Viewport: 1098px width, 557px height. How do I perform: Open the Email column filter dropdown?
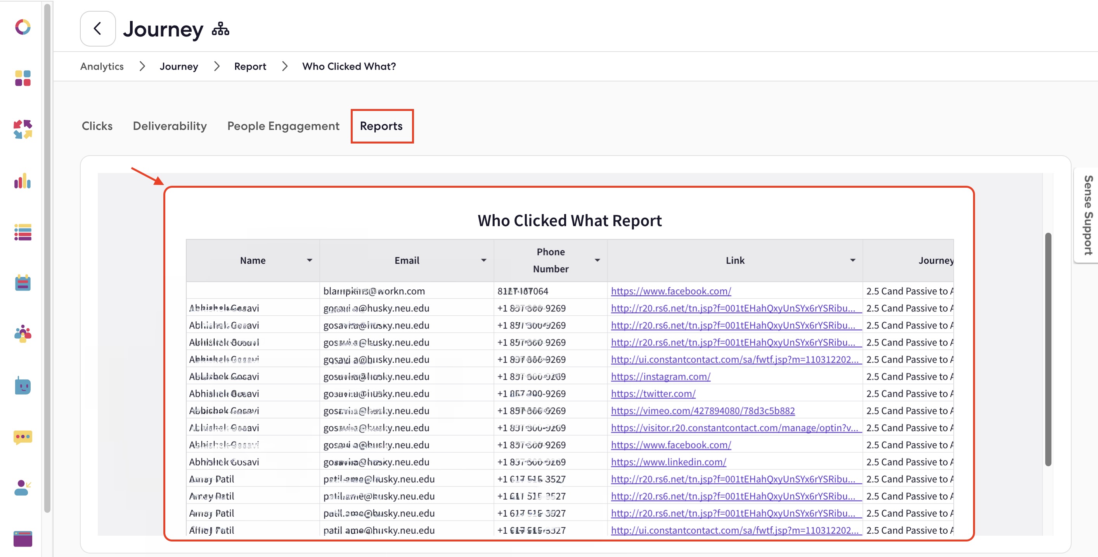click(484, 260)
